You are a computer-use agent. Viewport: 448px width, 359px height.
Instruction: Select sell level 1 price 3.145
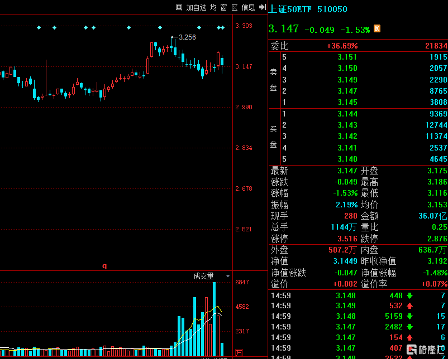point(347,102)
